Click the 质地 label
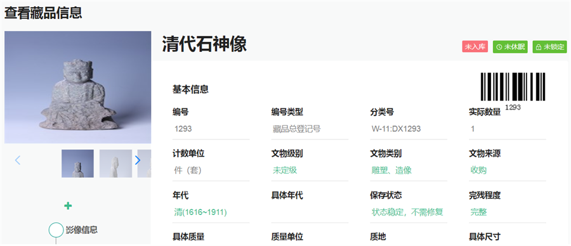Image resolution: width=571 pixels, height=246 pixels. click(378, 237)
